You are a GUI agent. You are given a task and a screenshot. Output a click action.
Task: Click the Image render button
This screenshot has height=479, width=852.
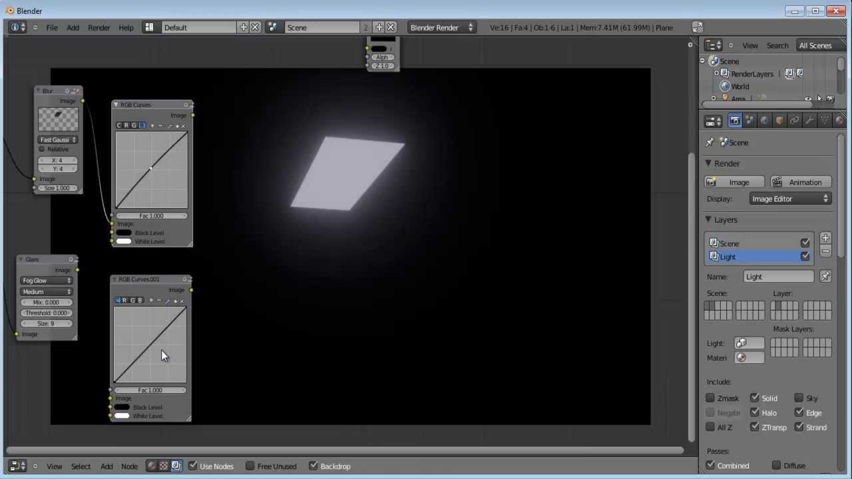click(734, 182)
